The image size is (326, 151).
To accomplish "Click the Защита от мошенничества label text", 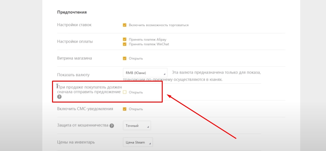I will point(83,125).
